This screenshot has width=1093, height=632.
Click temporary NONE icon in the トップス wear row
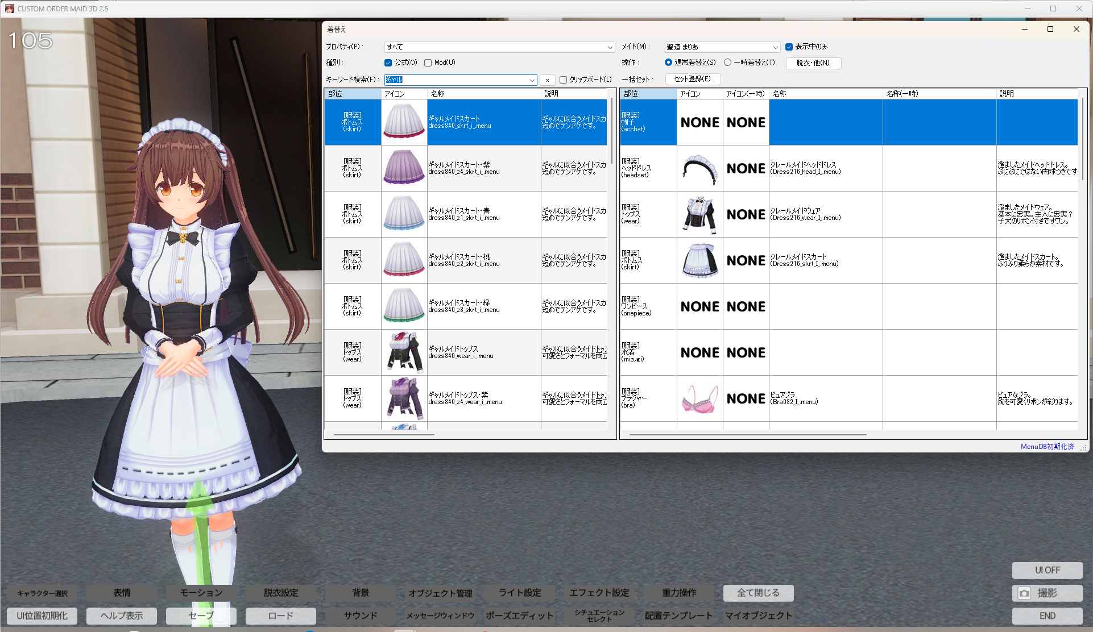click(x=746, y=214)
